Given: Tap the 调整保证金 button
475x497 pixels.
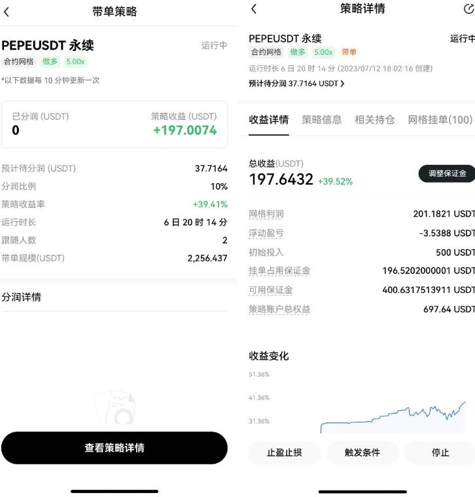Looking at the screenshot, I should tap(447, 173).
